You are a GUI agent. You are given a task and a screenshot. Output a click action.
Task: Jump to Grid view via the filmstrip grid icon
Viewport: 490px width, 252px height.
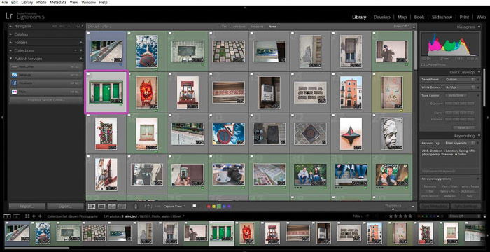click(27, 216)
